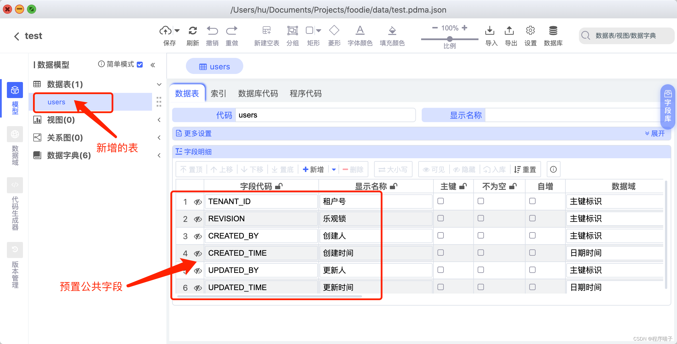Click the users open-table tab
The width and height of the screenshot is (677, 344).
(x=215, y=67)
